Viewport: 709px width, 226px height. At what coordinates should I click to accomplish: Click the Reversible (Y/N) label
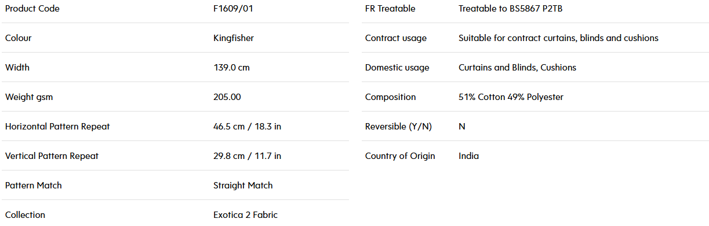399,127
